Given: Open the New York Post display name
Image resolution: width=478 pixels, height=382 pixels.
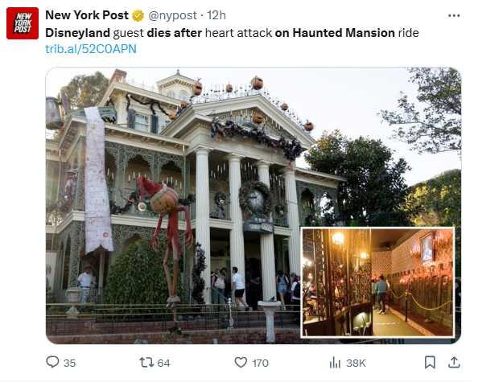Looking at the screenshot, I should [x=87, y=15].
